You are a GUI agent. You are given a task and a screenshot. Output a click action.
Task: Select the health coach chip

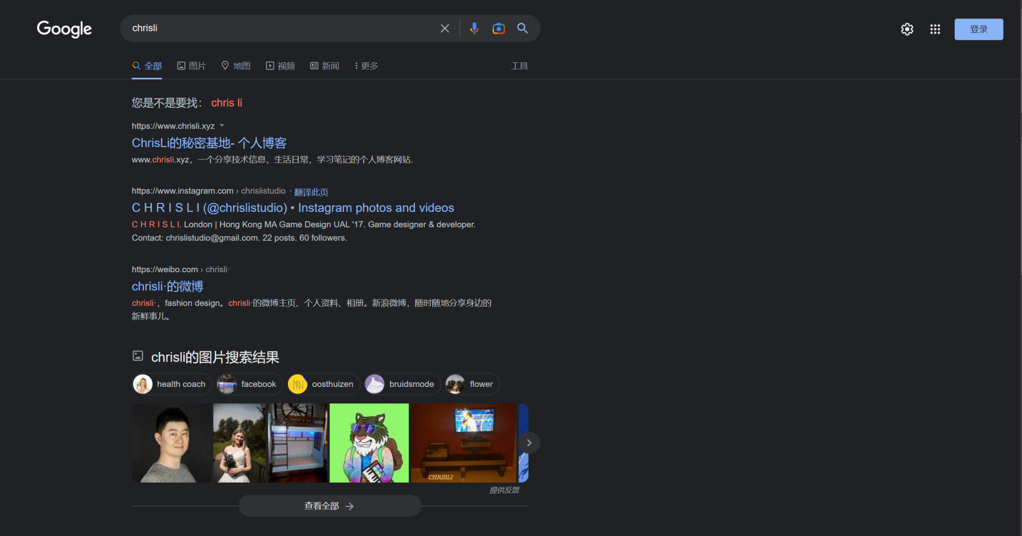click(172, 384)
